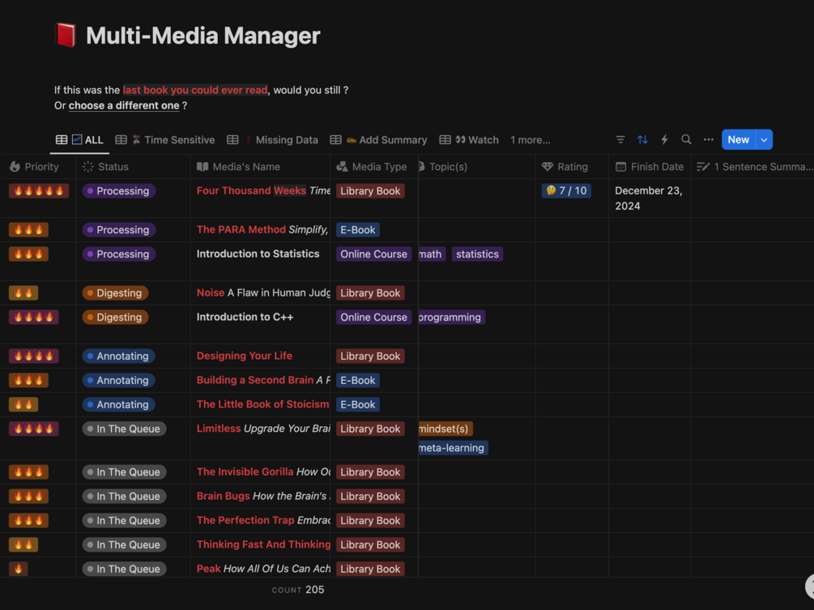The image size is (814, 610).
Task: Open the Rating column header menu
Action: pos(572,167)
